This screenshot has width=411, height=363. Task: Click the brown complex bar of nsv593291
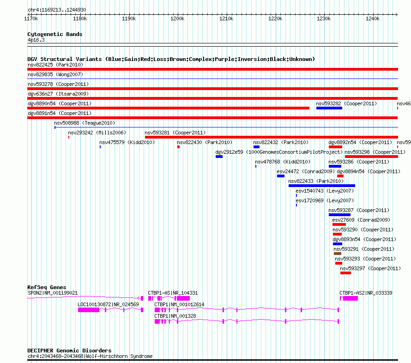point(338,254)
